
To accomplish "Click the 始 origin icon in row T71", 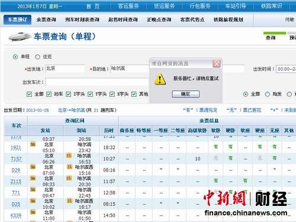I will tap(33, 189).
